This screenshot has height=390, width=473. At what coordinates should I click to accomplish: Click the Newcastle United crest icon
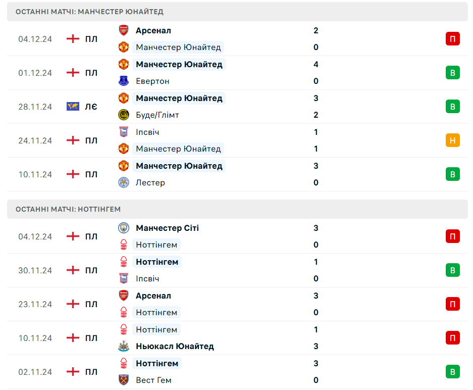124,346
